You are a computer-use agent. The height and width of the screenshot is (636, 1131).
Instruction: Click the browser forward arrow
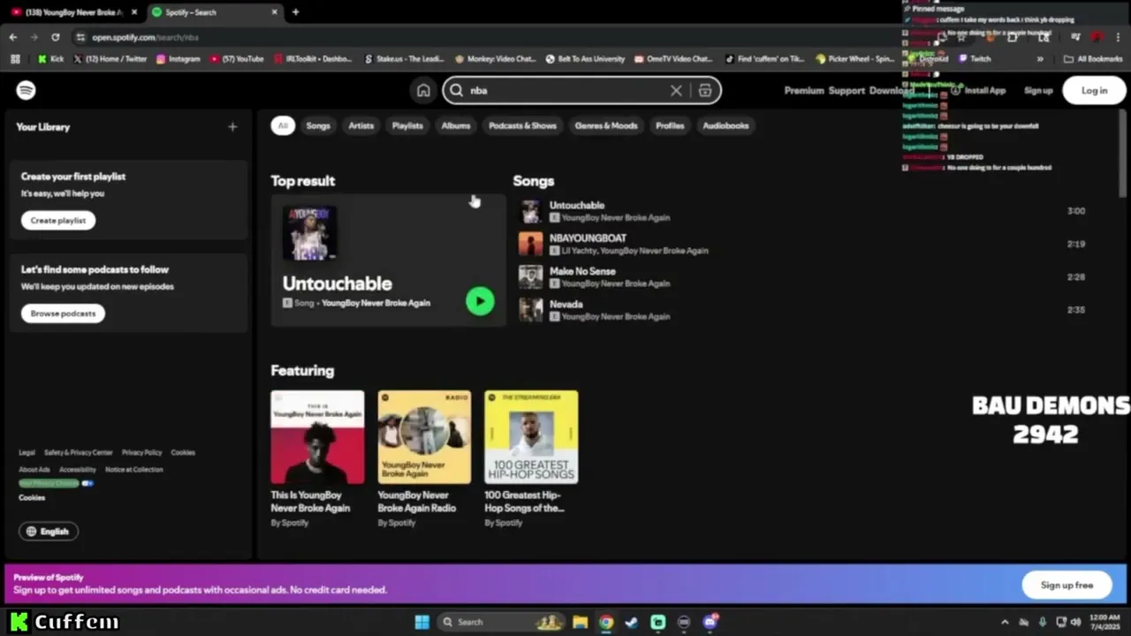pyautogui.click(x=34, y=37)
